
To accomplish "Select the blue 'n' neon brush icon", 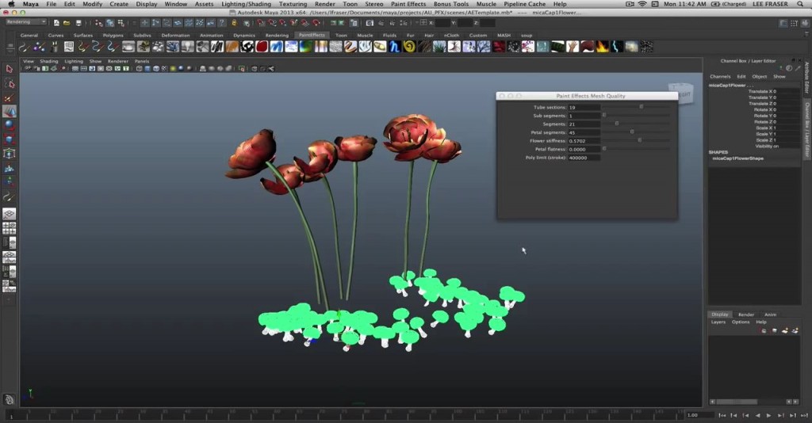I will [x=395, y=47].
